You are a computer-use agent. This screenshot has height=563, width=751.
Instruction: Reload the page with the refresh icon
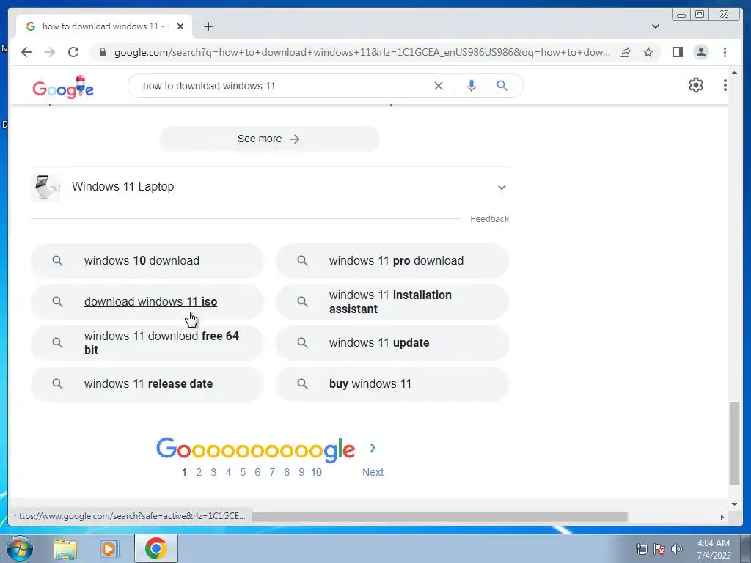click(73, 52)
